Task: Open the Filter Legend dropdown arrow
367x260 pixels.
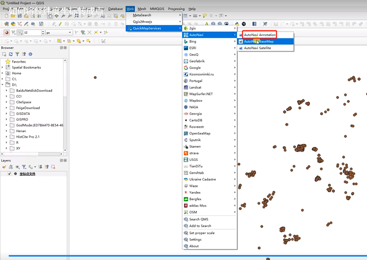Action: click(x=35, y=167)
